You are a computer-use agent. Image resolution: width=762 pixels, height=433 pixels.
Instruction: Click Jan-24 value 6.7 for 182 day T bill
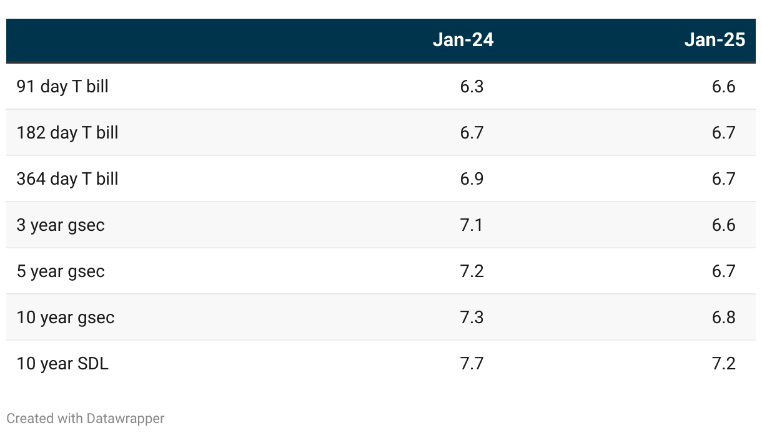[472, 133]
